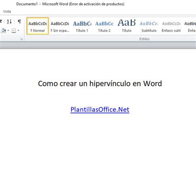Click the Sort A-Z icon
The height and width of the screenshot is (171, 196).
9,21
